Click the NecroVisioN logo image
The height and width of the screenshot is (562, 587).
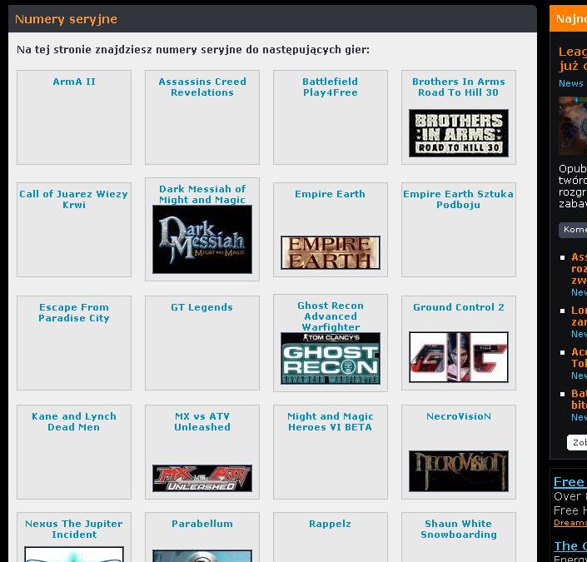click(459, 470)
